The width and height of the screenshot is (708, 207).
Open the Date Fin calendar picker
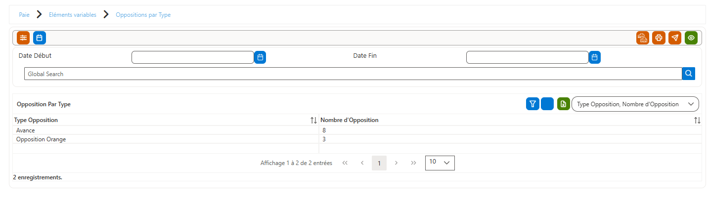[x=595, y=57]
